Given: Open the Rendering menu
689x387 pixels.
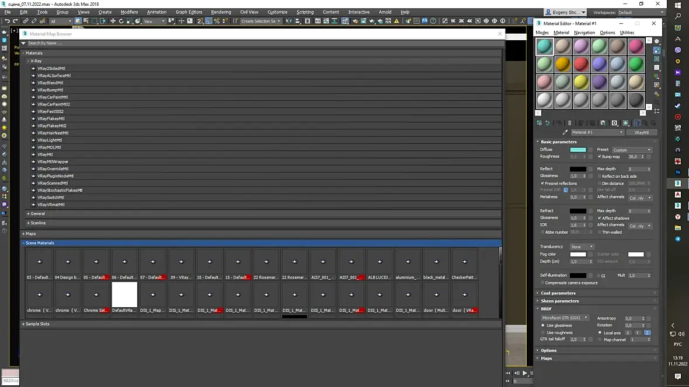Looking at the screenshot, I should click(x=221, y=12).
